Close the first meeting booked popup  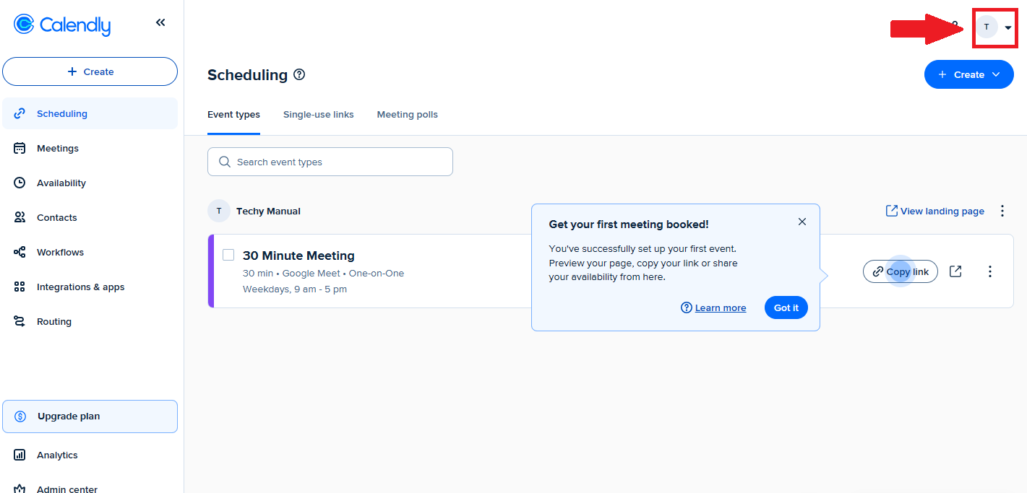pos(802,222)
